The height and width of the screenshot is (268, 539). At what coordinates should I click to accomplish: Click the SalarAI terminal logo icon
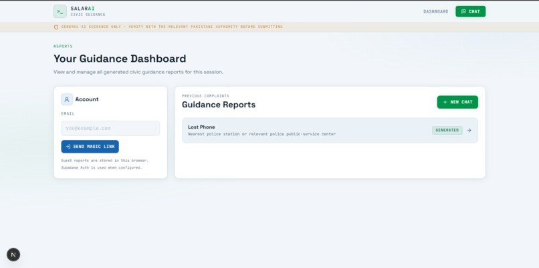(60, 11)
